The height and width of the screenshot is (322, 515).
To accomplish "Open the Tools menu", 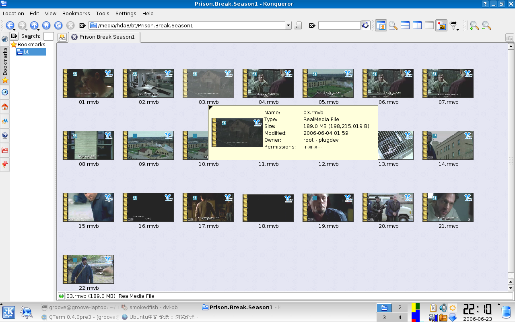I will click(103, 13).
